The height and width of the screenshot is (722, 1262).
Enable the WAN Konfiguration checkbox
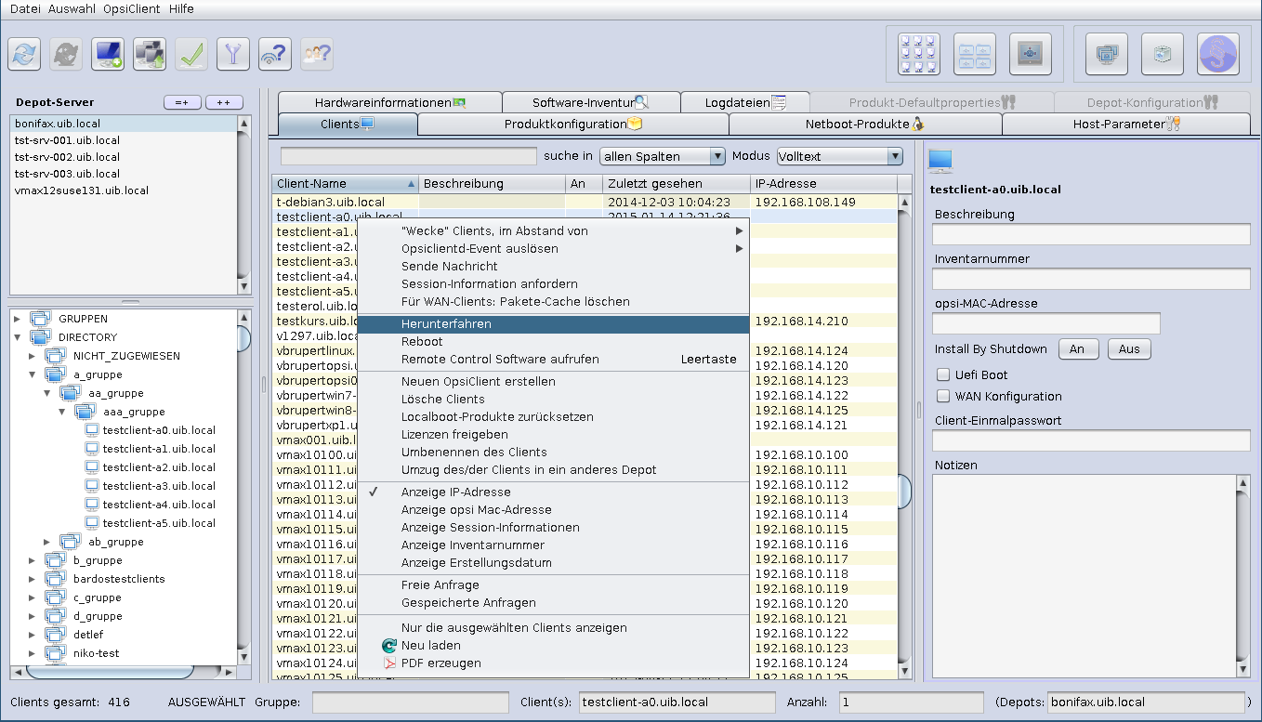[x=943, y=397]
